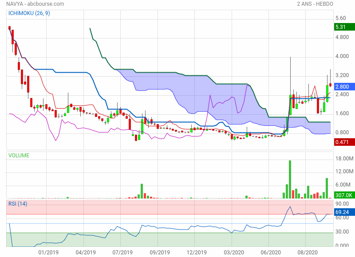355x257 pixels.
Task: Click the 04/2019 date axis label
Action: tap(85, 252)
